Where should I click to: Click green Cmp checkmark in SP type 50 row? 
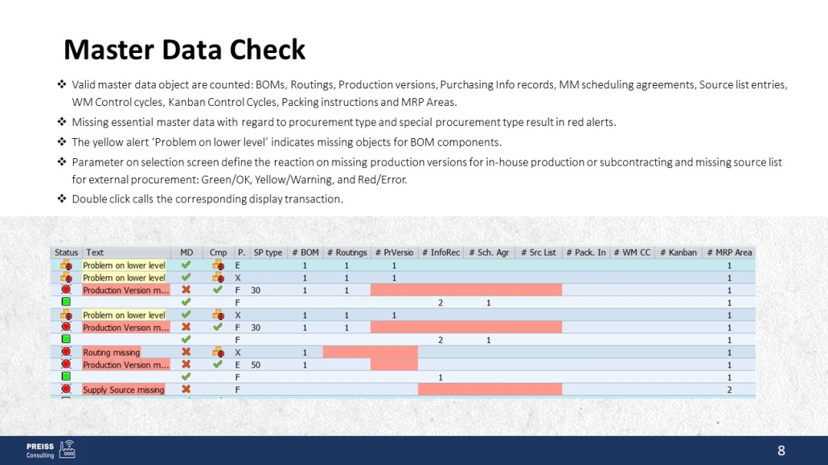[217, 365]
